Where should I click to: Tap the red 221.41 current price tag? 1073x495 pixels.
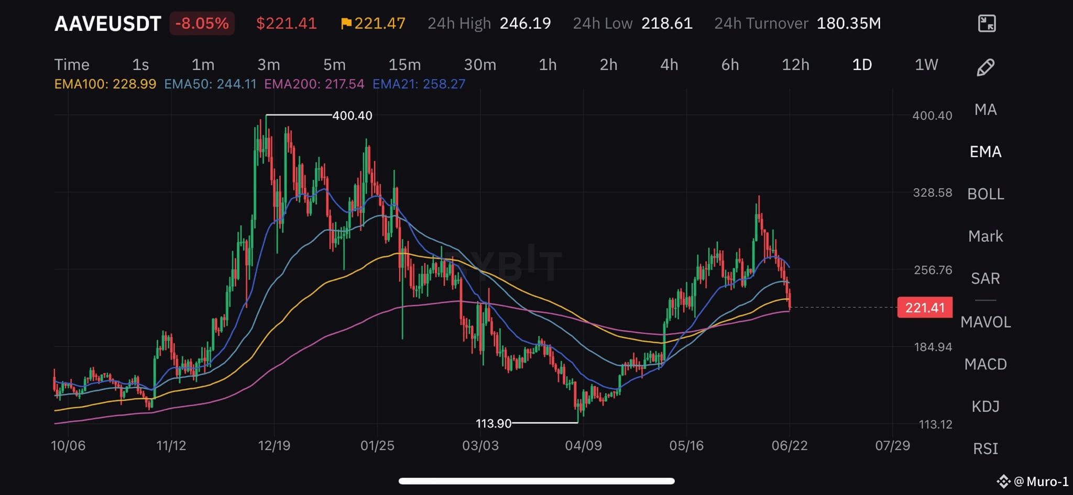[x=925, y=308]
